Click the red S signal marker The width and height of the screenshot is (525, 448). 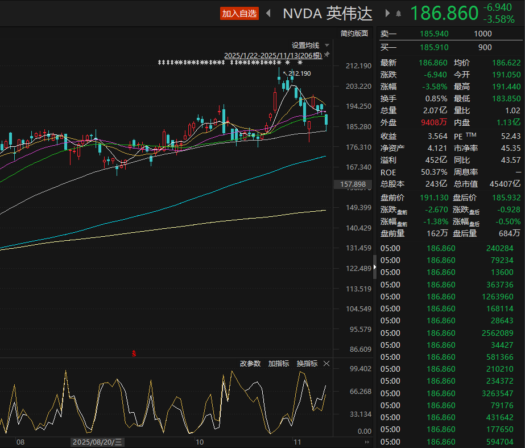(x=134, y=354)
